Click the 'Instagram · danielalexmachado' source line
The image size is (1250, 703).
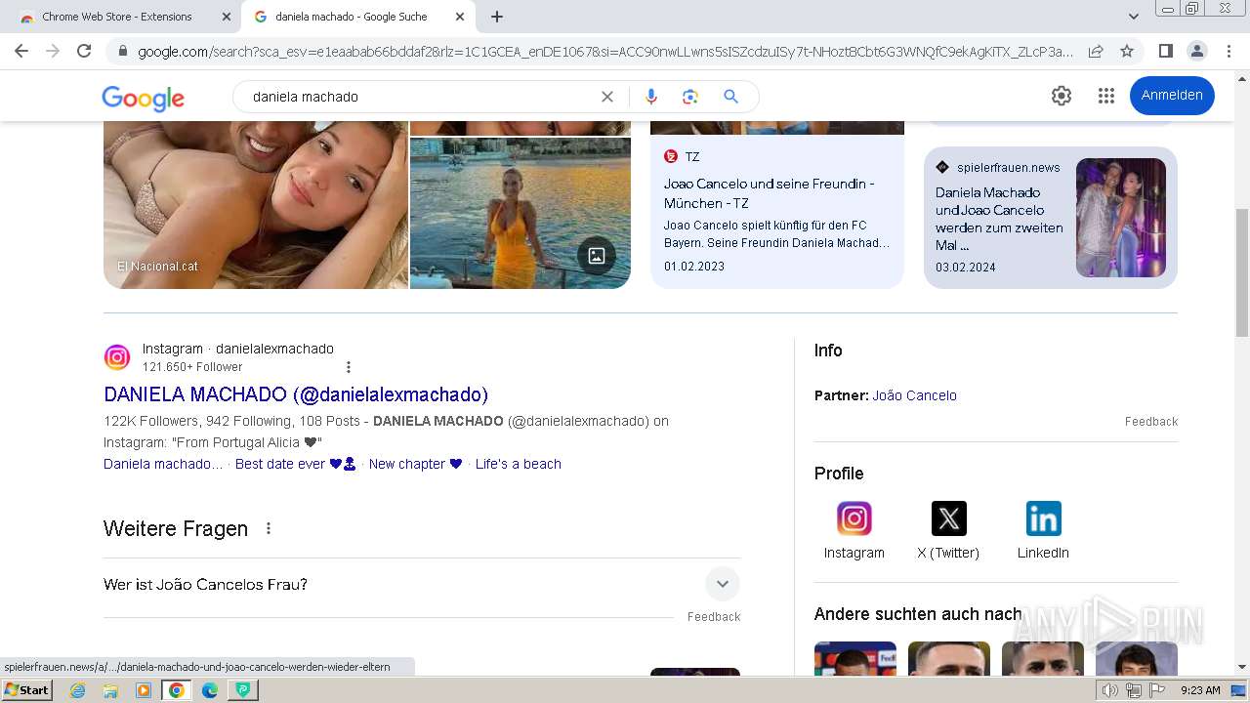click(238, 349)
